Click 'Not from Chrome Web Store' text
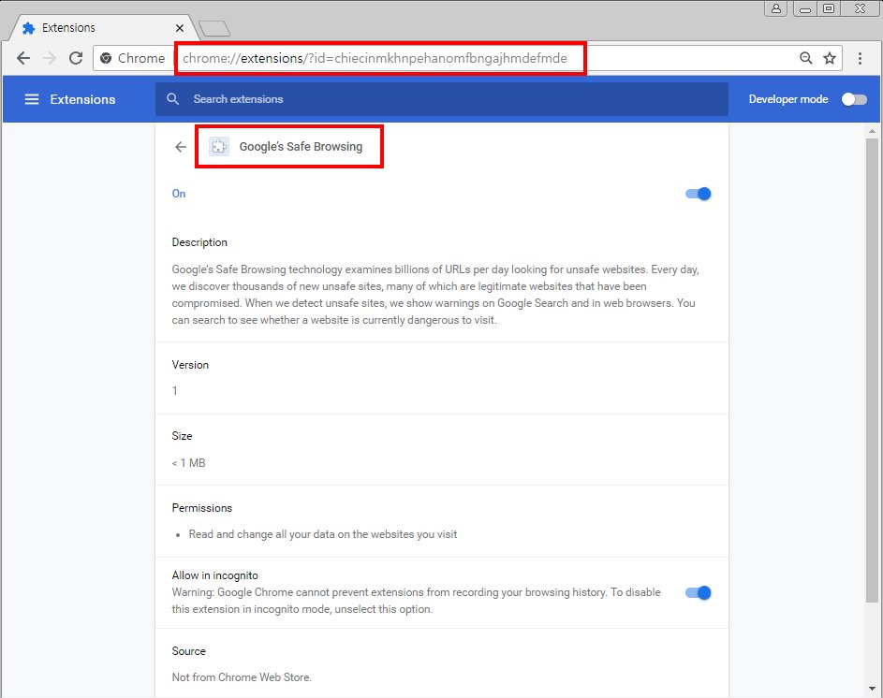Viewport: 883px width, 698px height. click(x=242, y=677)
